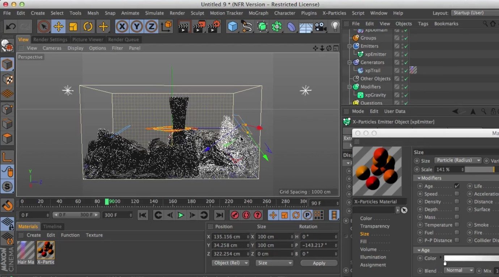Click Record Active Objects red button

tap(235, 215)
